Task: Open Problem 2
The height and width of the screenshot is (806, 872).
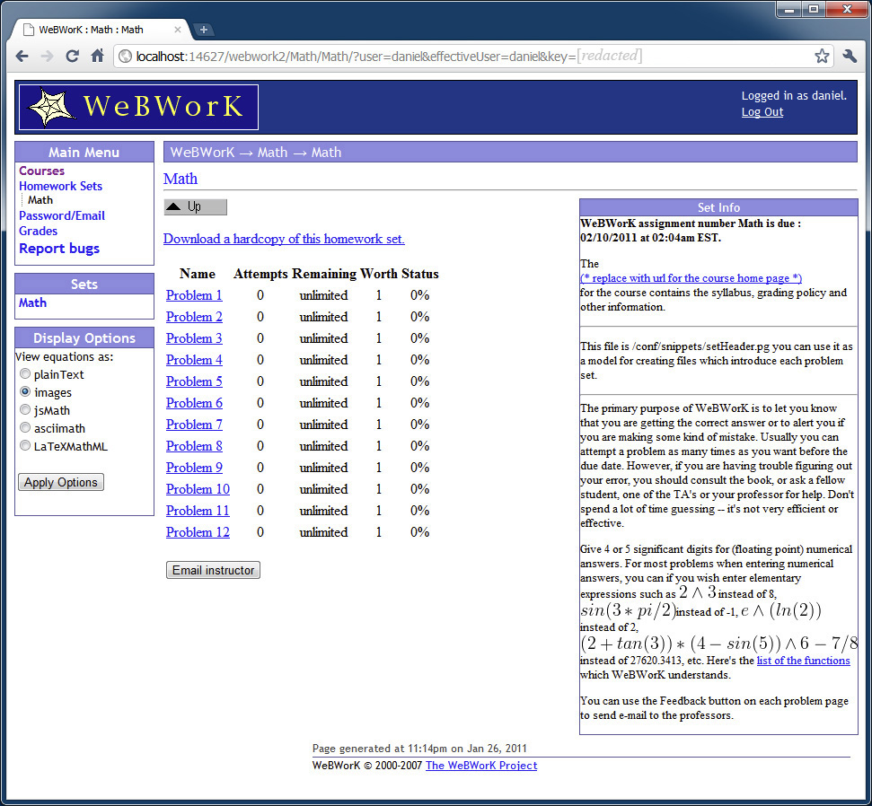Action: click(x=194, y=317)
